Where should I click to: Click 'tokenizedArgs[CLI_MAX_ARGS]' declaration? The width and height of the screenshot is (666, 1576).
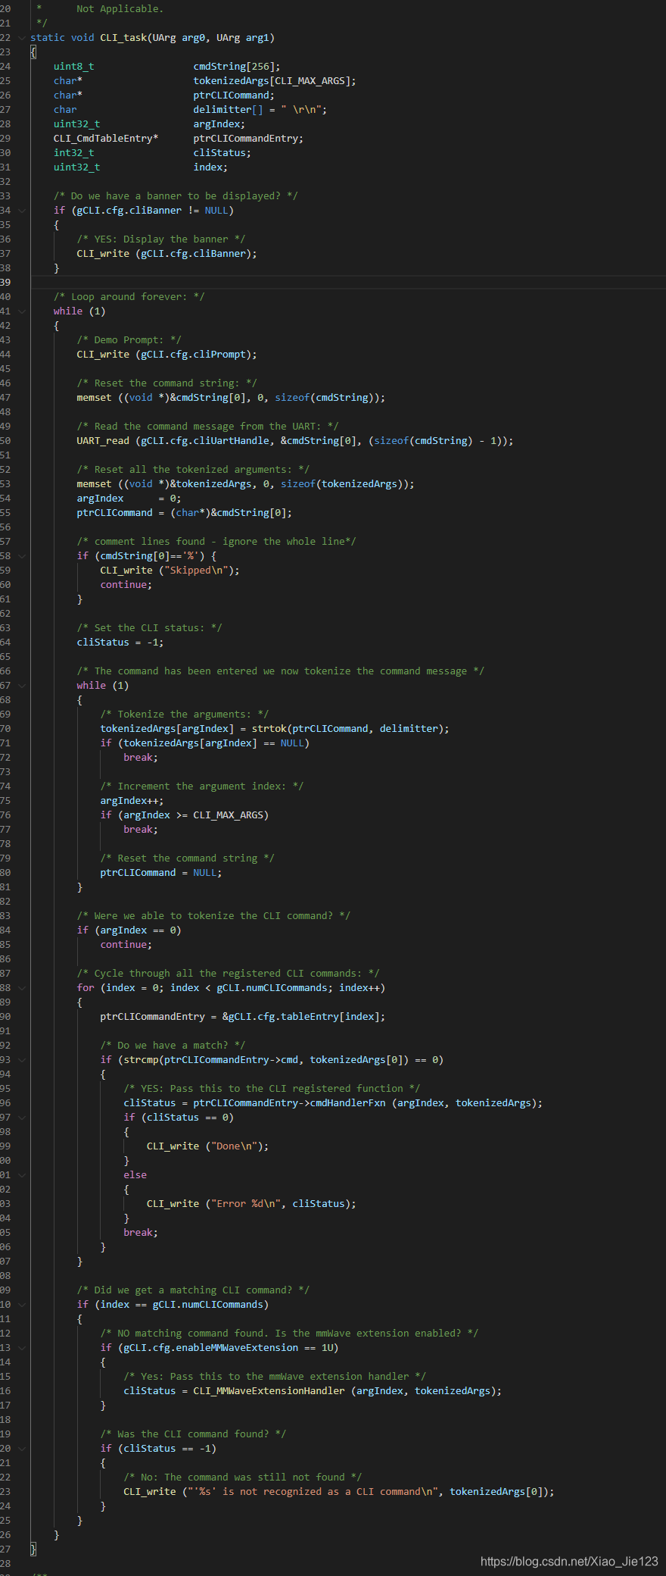[275, 81]
